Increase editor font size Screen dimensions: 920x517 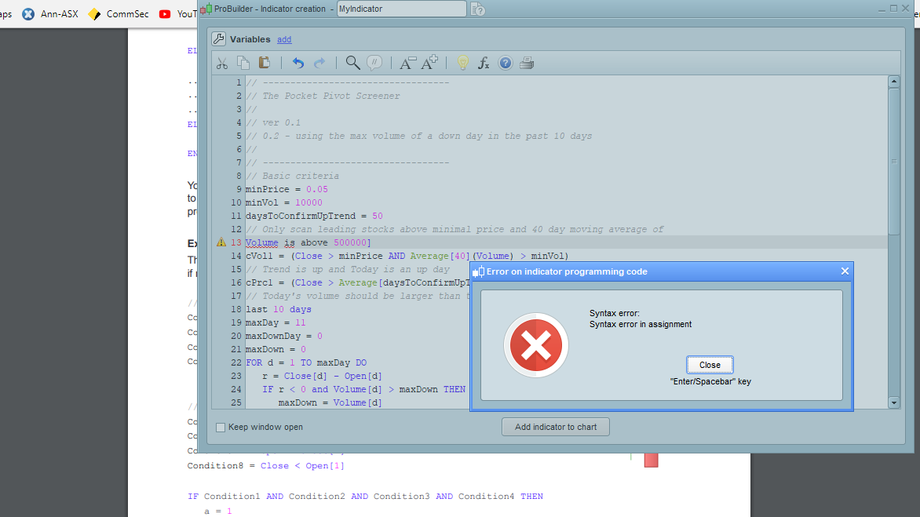point(429,62)
